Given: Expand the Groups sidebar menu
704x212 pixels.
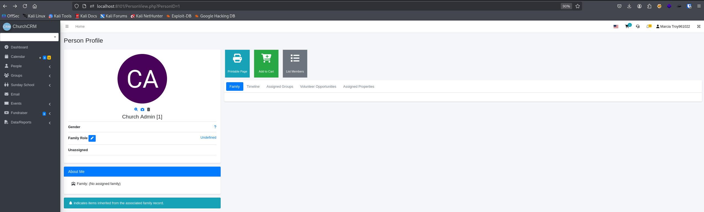Looking at the screenshot, I should coord(30,76).
